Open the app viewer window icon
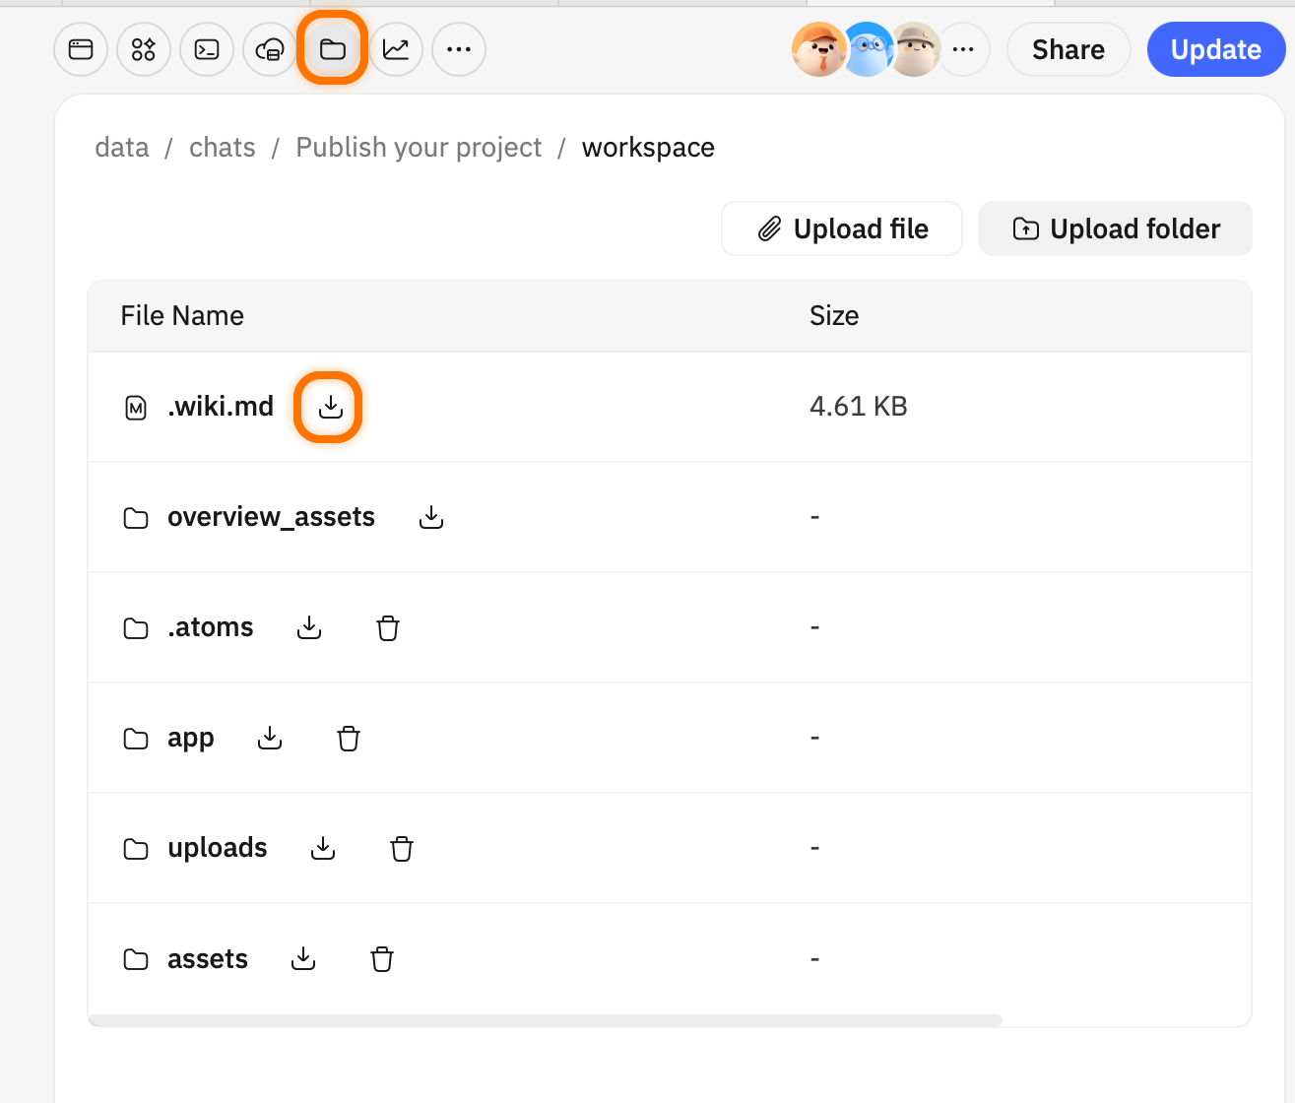Viewport: 1295px width, 1103px height. click(81, 49)
